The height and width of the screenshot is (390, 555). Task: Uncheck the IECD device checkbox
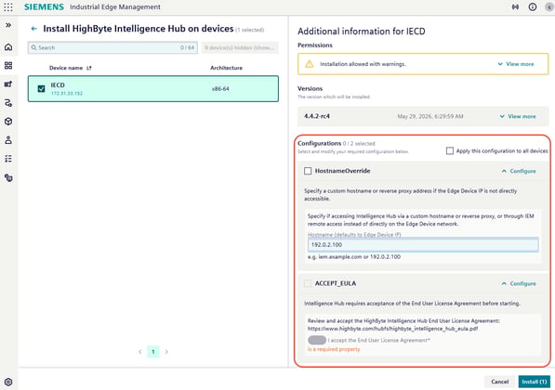pyautogui.click(x=42, y=89)
